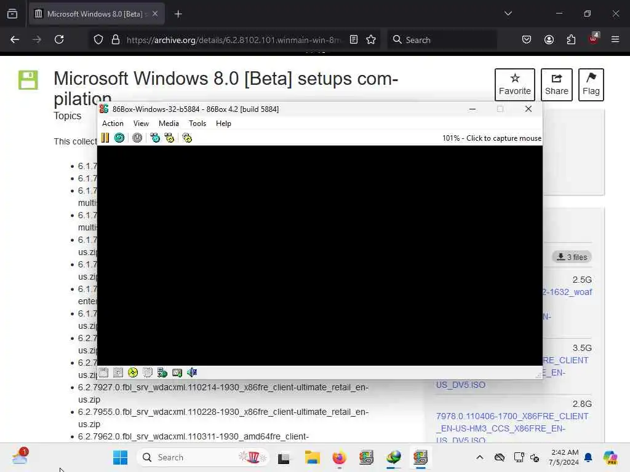This screenshot has width=630, height=472.
Task: Open the Windows Start menu
Action: (120, 457)
